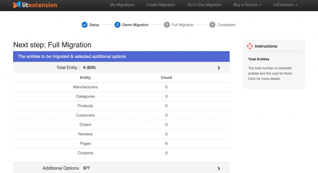Click the Orders count value 0

coord(166,125)
